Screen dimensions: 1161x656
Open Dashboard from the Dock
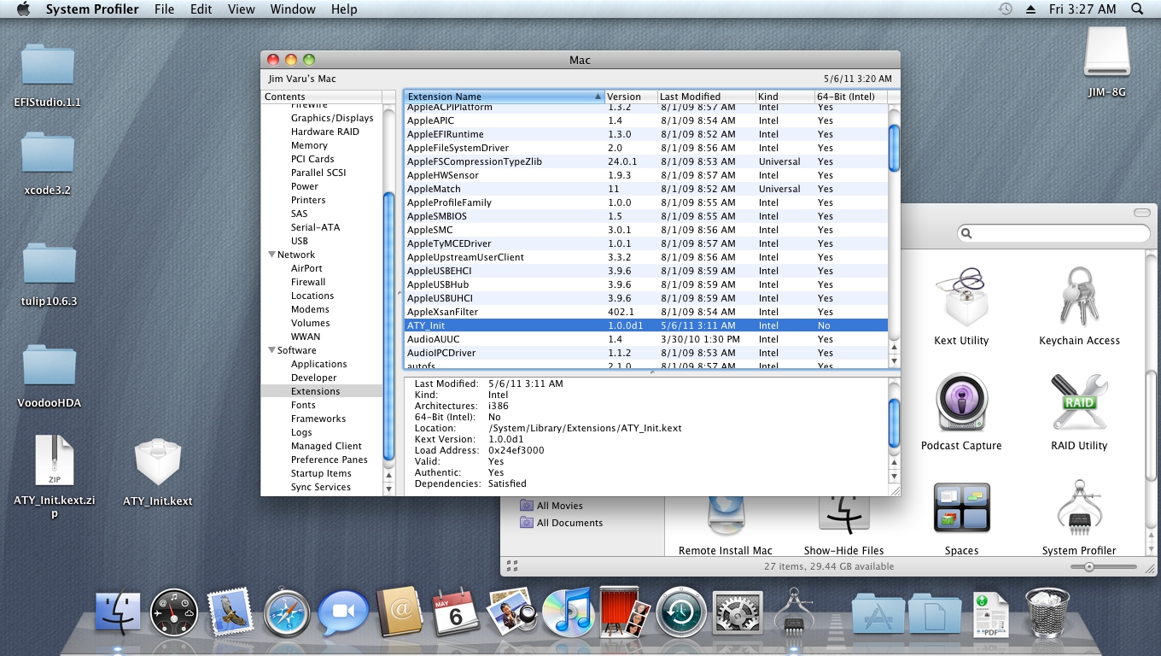pos(174,613)
